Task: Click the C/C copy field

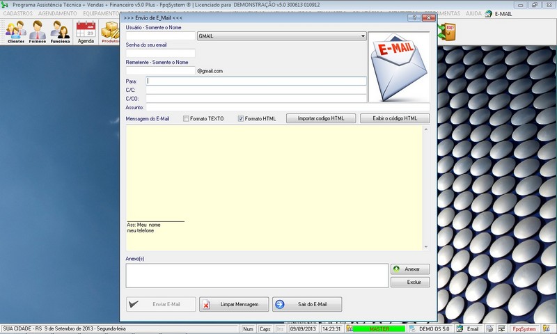Action: pos(256,90)
